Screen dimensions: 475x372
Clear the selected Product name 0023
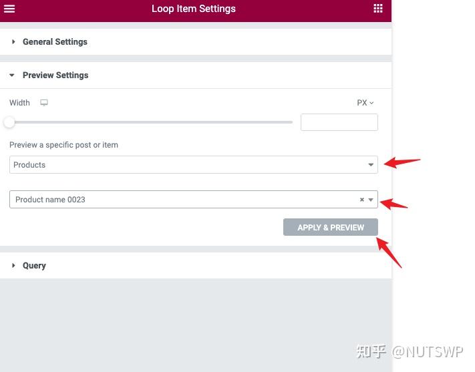361,200
